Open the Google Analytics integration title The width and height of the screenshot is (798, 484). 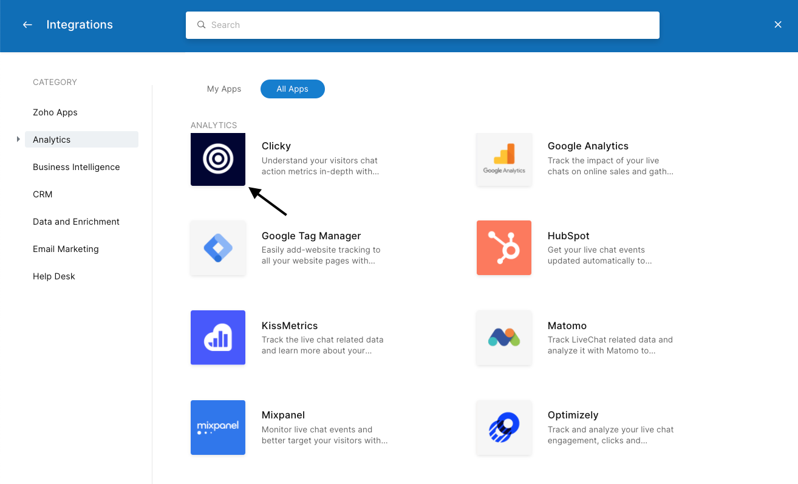point(588,146)
